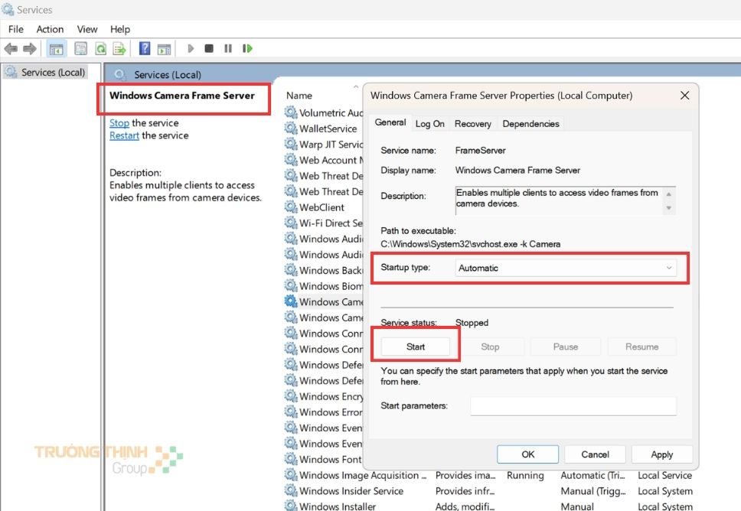The image size is (741, 511).
Task: Open the Startup type dropdown
Action: pyautogui.click(x=566, y=268)
